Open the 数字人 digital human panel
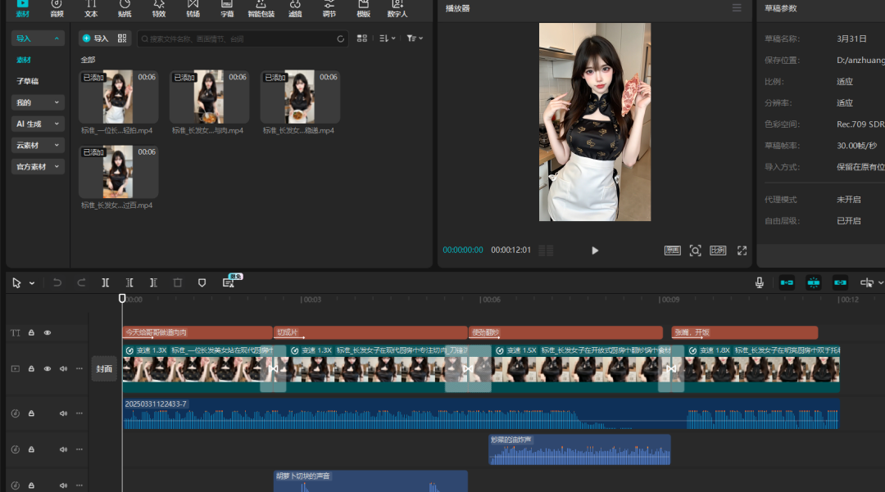885x492 pixels. (x=397, y=8)
